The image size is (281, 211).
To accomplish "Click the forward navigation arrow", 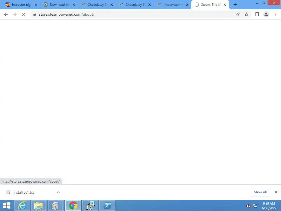I will 15,14.
